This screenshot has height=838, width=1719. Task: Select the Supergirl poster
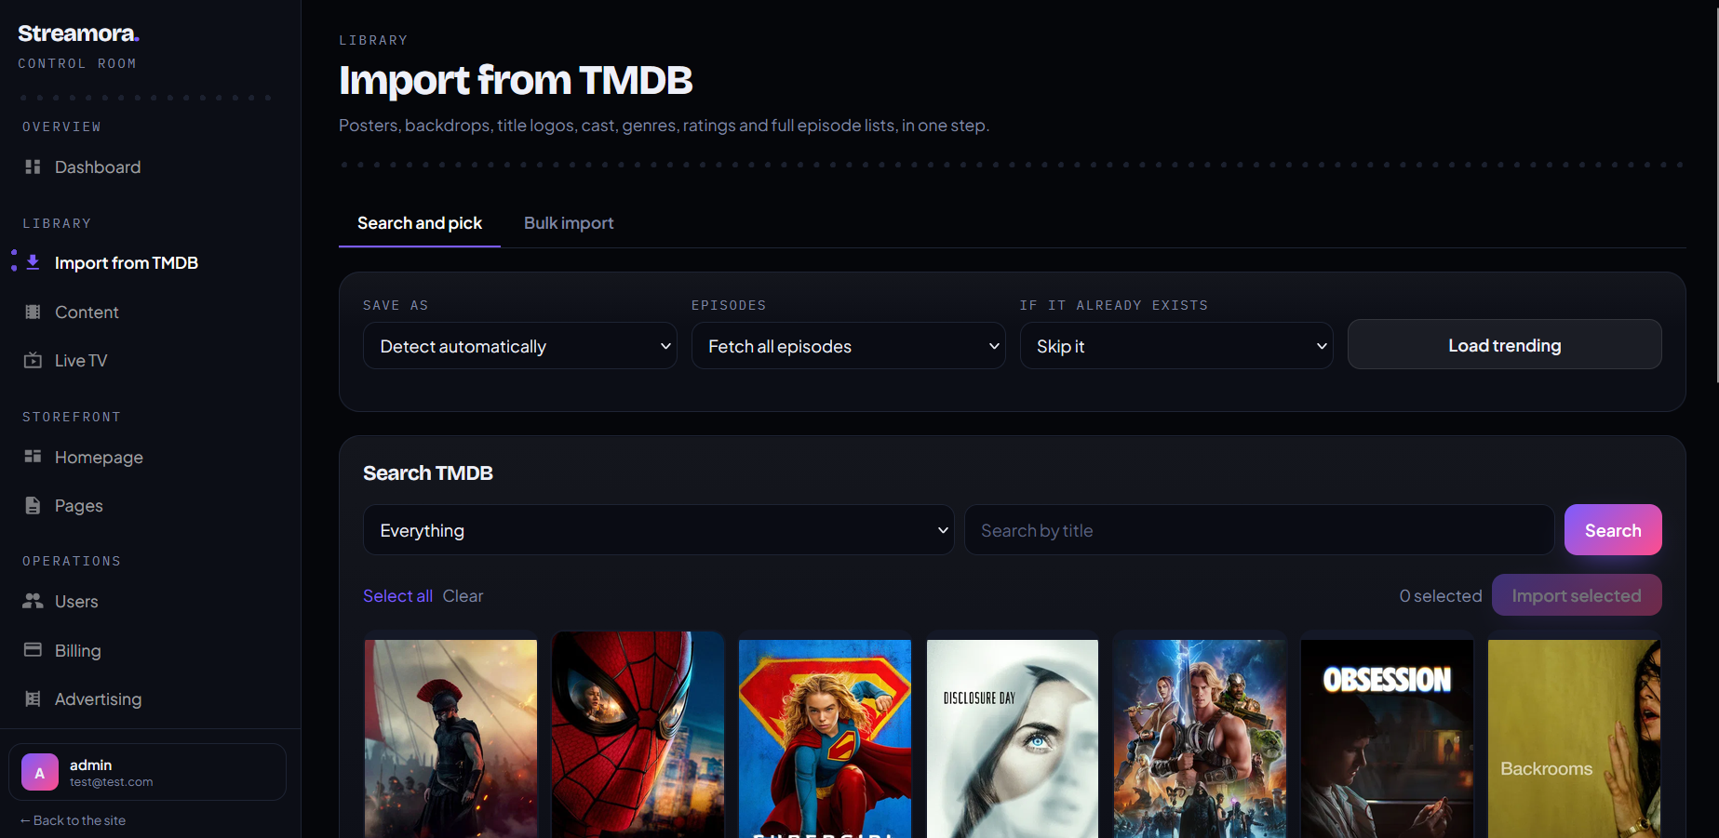pyautogui.click(x=825, y=738)
